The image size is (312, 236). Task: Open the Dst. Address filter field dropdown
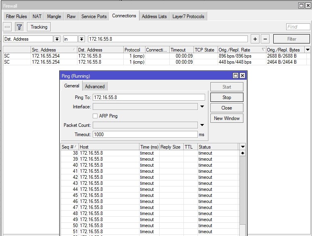[57, 39]
